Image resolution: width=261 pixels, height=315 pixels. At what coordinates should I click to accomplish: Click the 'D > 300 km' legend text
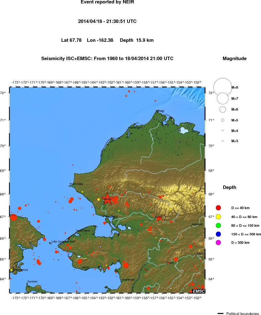click(x=240, y=243)
